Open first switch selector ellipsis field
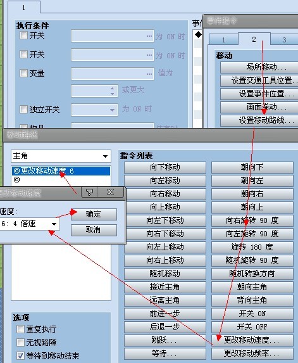The width and height of the screenshot is (298, 363). point(113,36)
